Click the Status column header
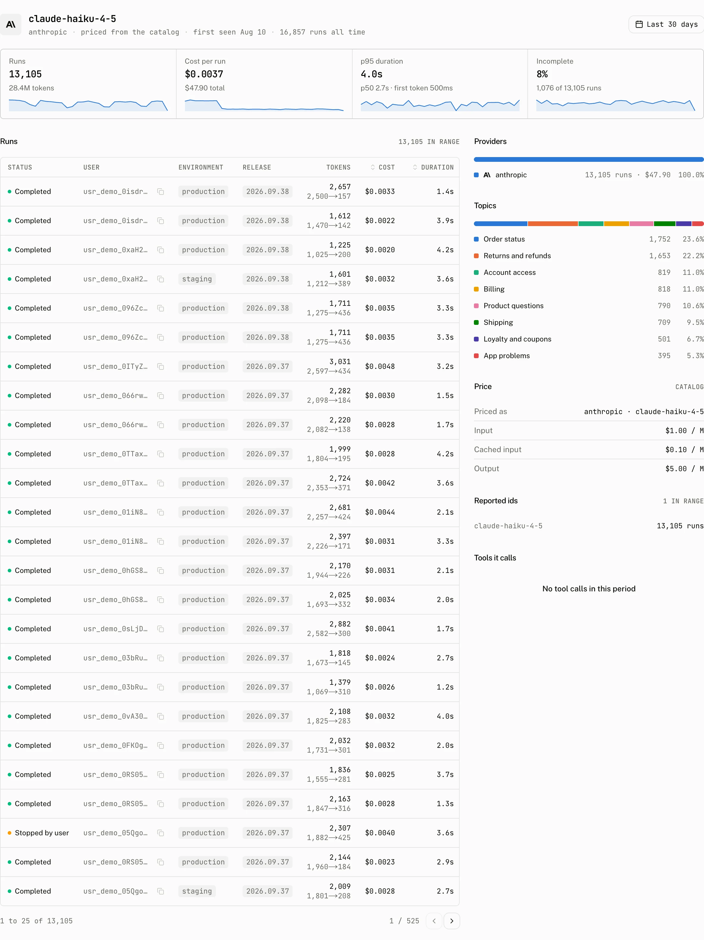The height and width of the screenshot is (940, 704). tap(20, 167)
